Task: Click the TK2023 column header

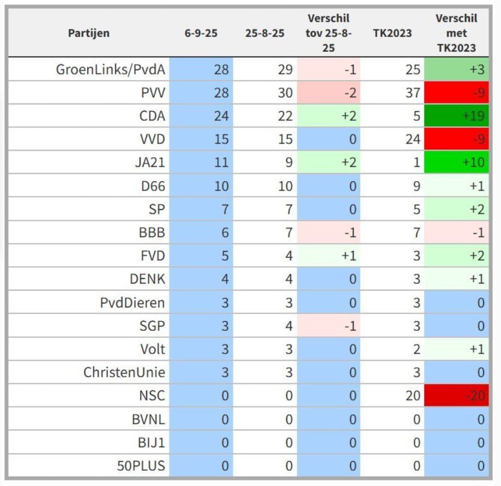Action: pyautogui.click(x=392, y=33)
